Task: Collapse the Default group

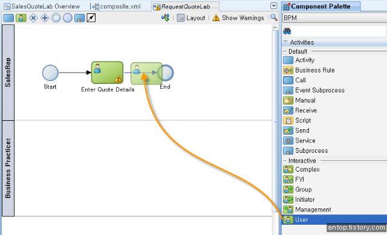Action: click(x=285, y=51)
